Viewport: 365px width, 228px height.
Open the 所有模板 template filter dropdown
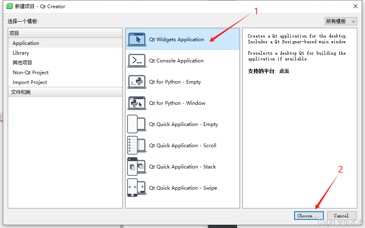pyautogui.click(x=341, y=21)
